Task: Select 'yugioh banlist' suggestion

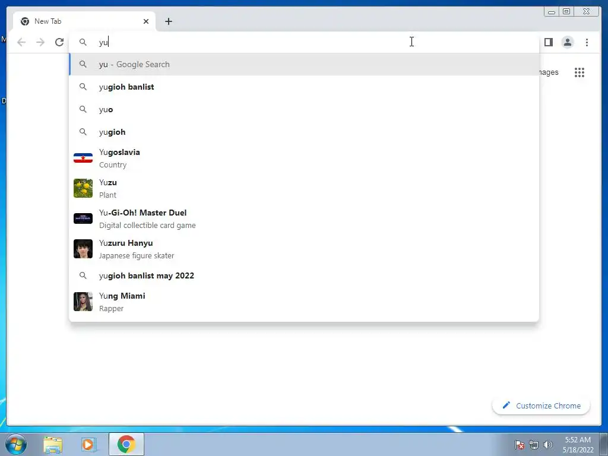Action: point(304,87)
